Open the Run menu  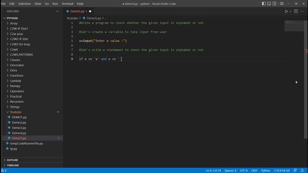(55, 4)
